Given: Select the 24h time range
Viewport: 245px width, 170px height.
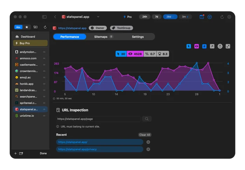Looking at the screenshot, I should point(145,17).
